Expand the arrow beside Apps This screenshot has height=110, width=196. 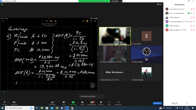(x=112, y=102)
